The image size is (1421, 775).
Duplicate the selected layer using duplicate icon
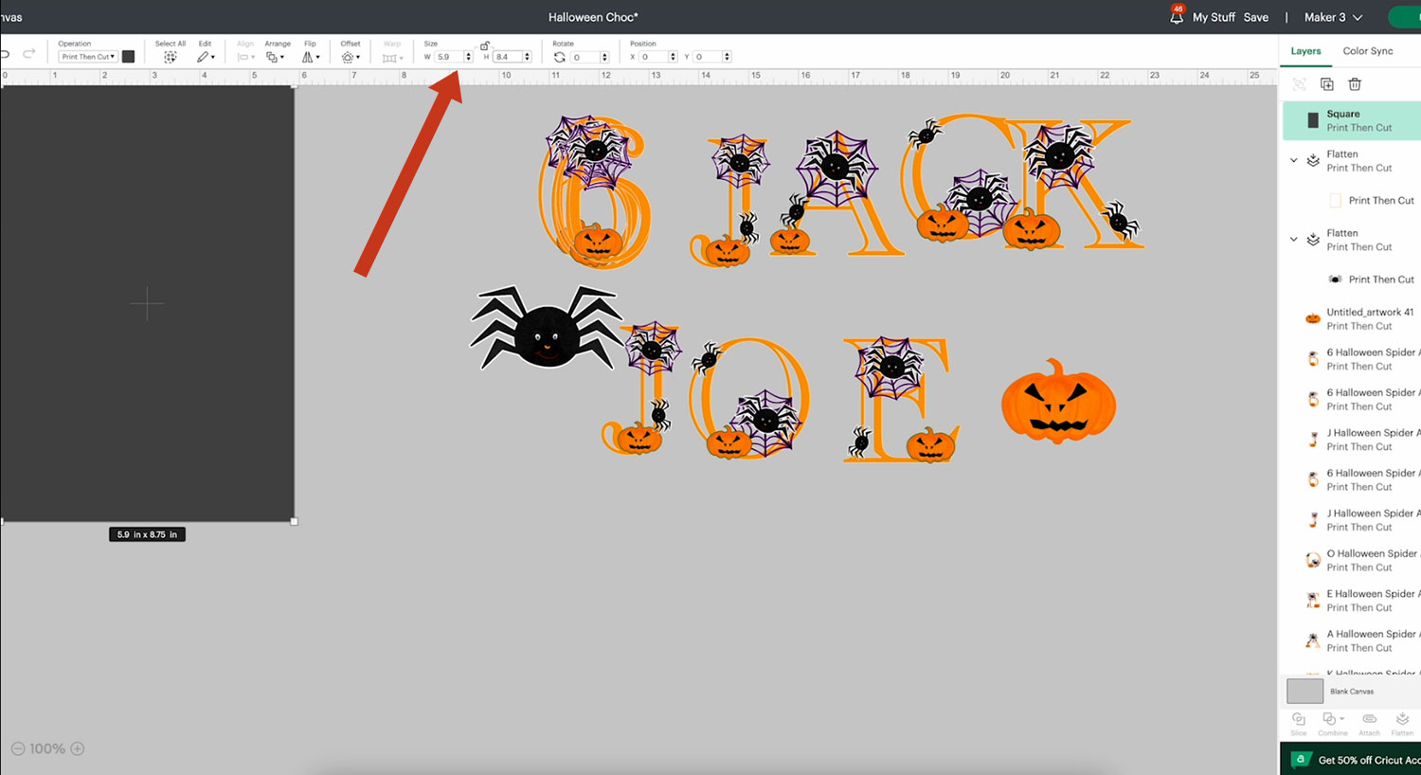(1327, 84)
